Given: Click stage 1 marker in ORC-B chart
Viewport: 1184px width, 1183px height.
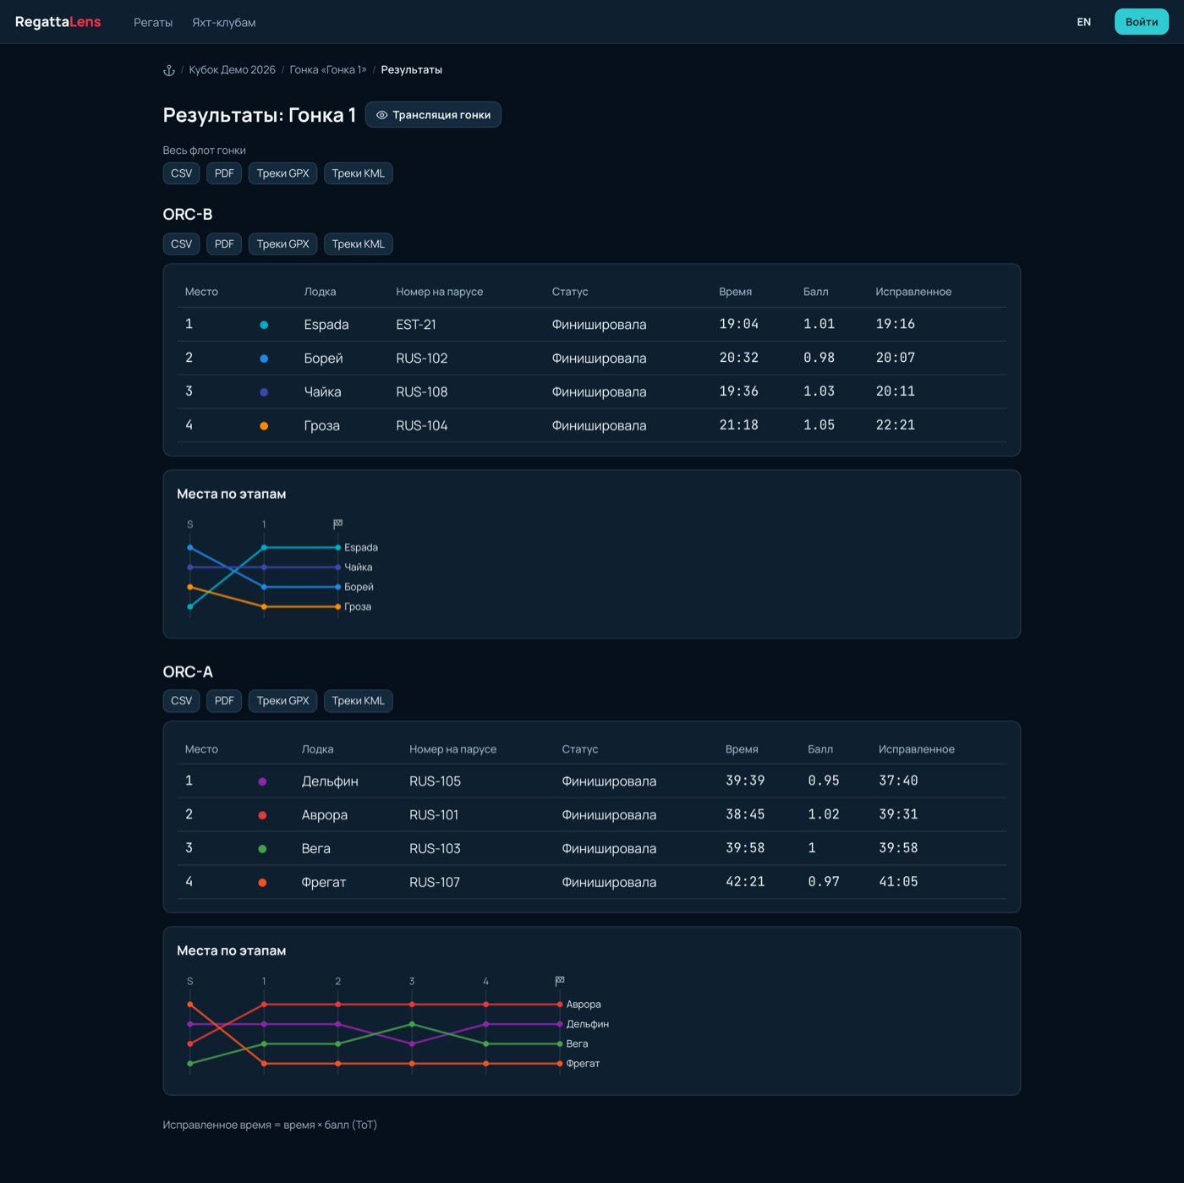Looking at the screenshot, I should [264, 525].
